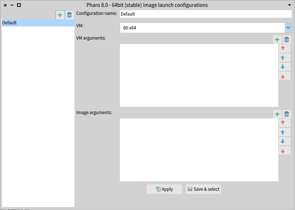
Task: Add a new VM argument
Action: click(277, 40)
